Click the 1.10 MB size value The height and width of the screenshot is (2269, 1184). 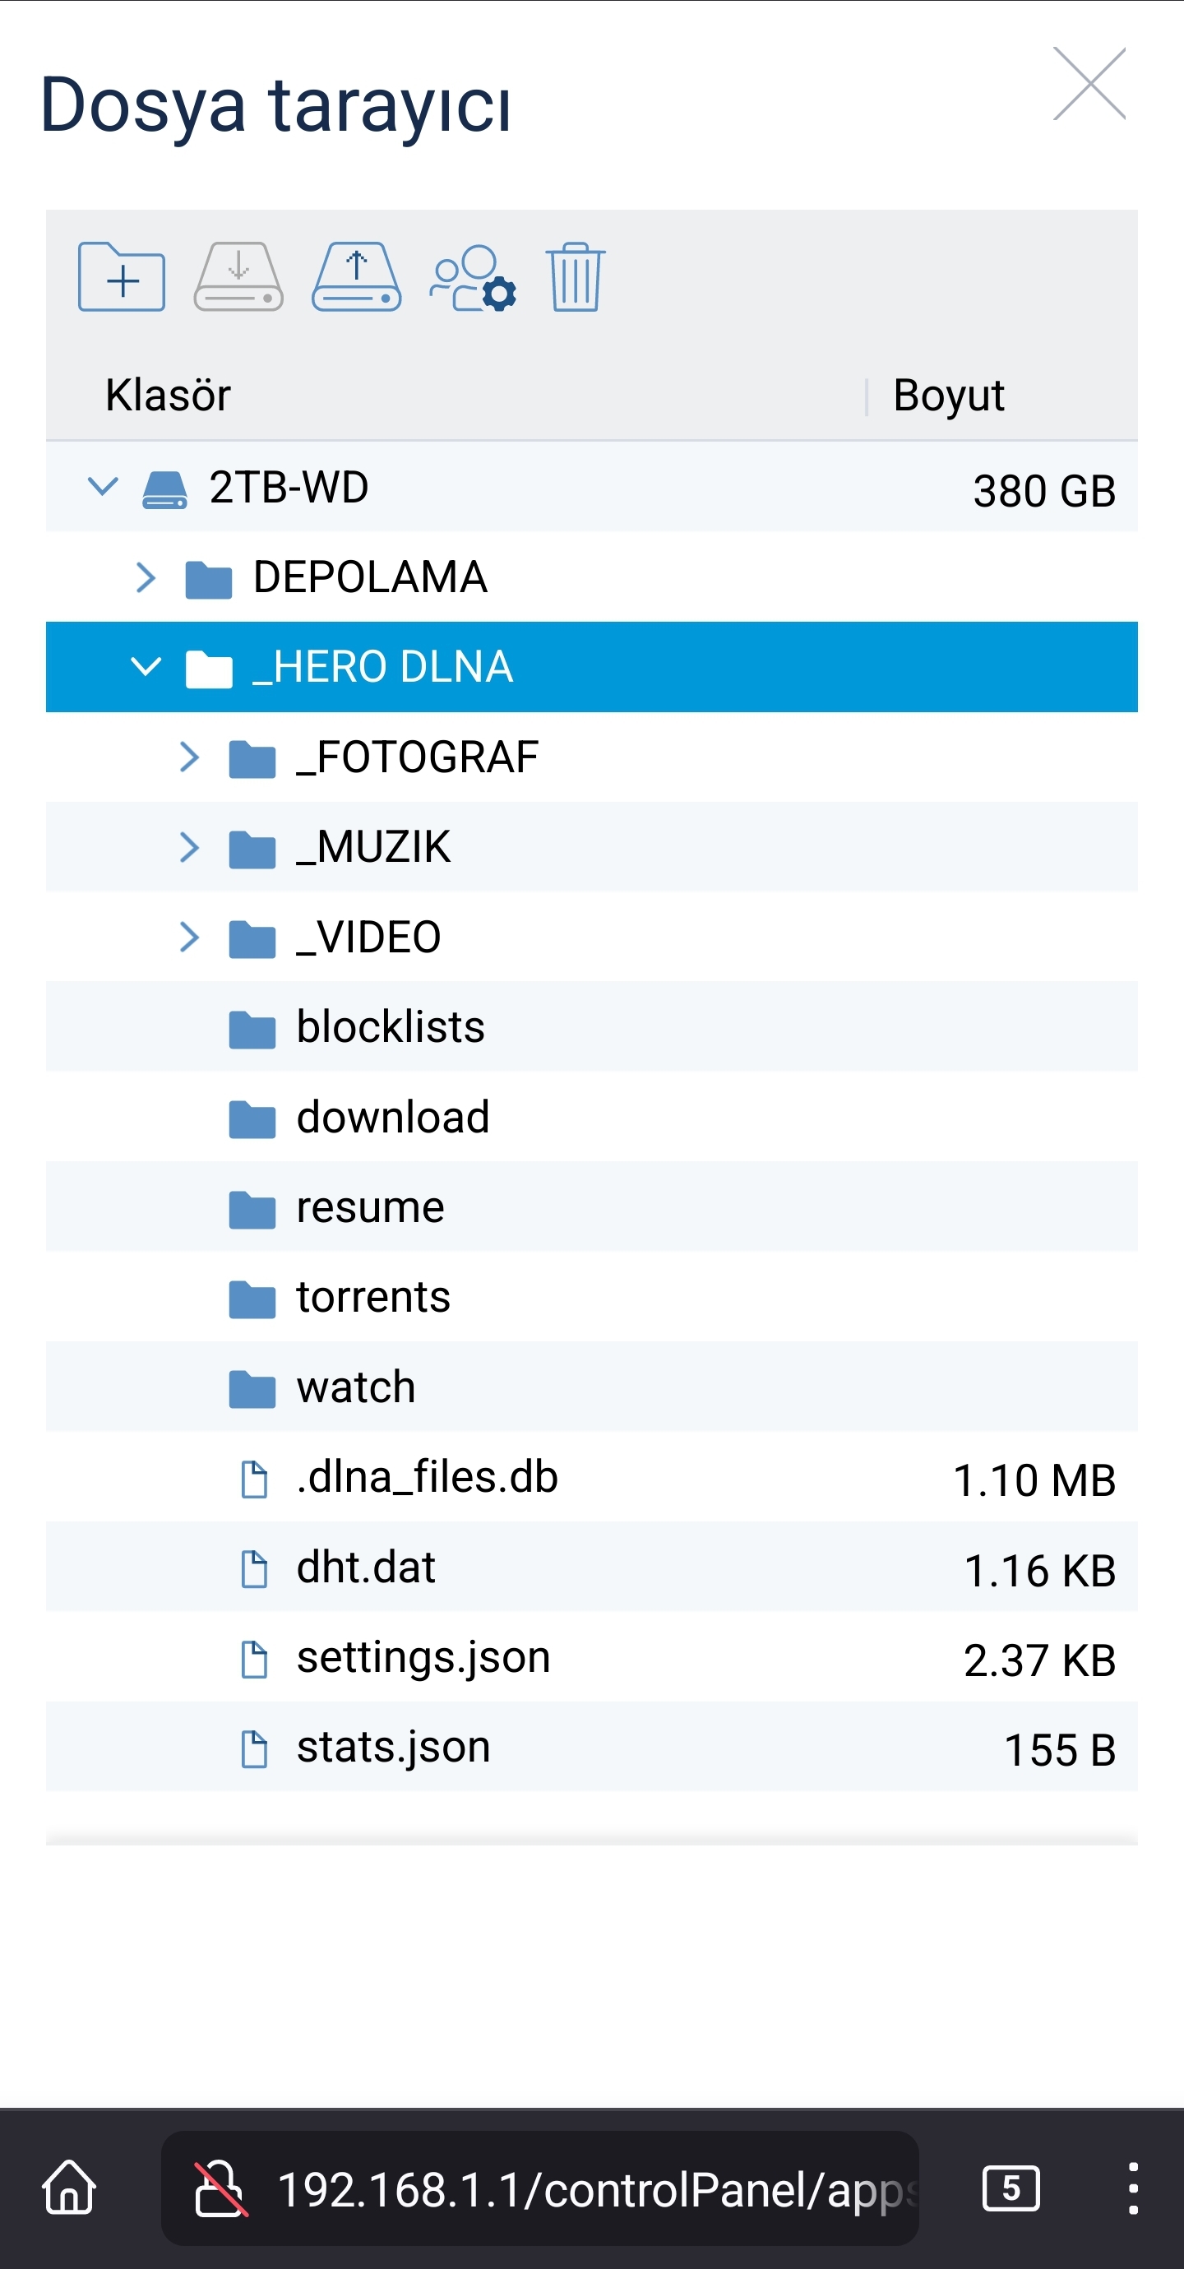[x=1034, y=1479]
